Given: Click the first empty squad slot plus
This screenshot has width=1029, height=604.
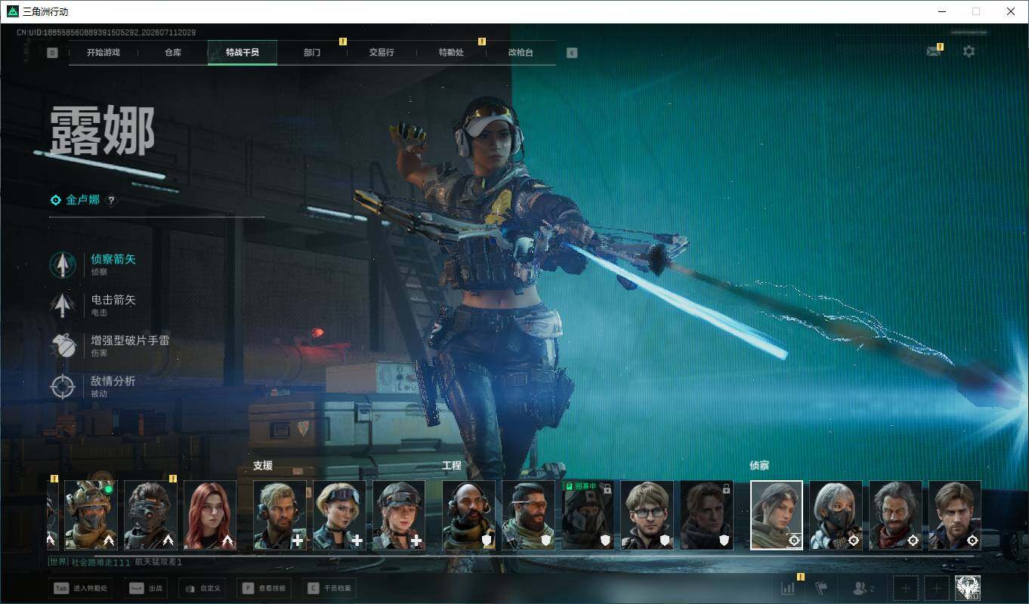Looking at the screenshot, I should click(906, 587).
